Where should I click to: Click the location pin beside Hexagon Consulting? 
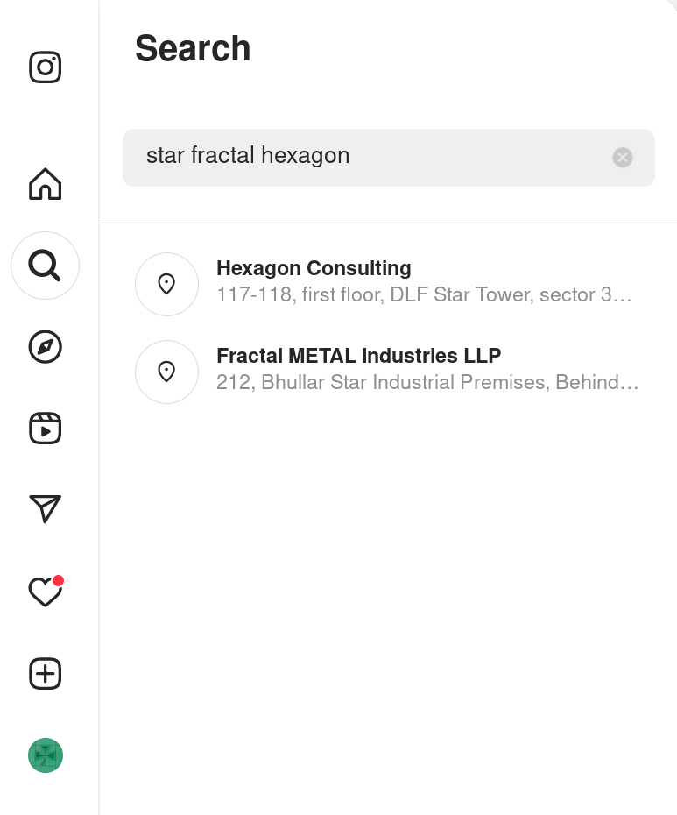click(x=166, y=284)
